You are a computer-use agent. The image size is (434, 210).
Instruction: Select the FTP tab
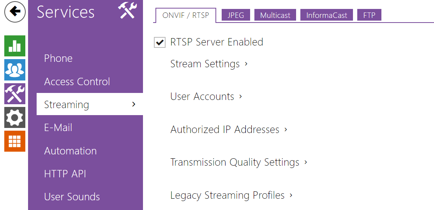[369, 16]
